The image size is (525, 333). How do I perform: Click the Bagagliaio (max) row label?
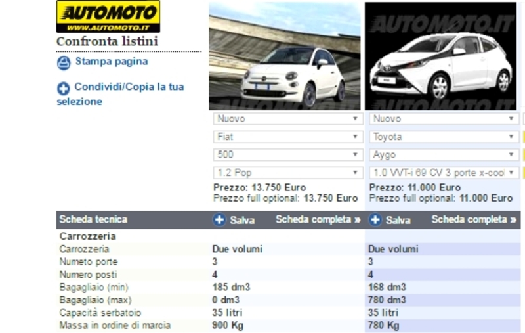click(95, 300)
